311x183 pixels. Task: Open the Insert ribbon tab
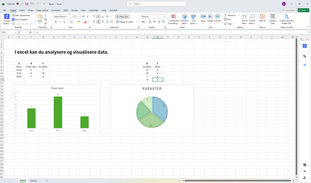(22, 10)
